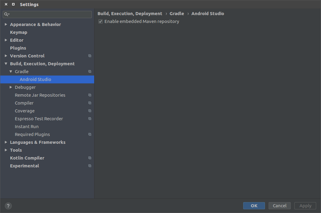This screenshot has width=321, height=213.
Task: Toggle Enable embedded Maven repository checkbox
Action: [101, 21]
